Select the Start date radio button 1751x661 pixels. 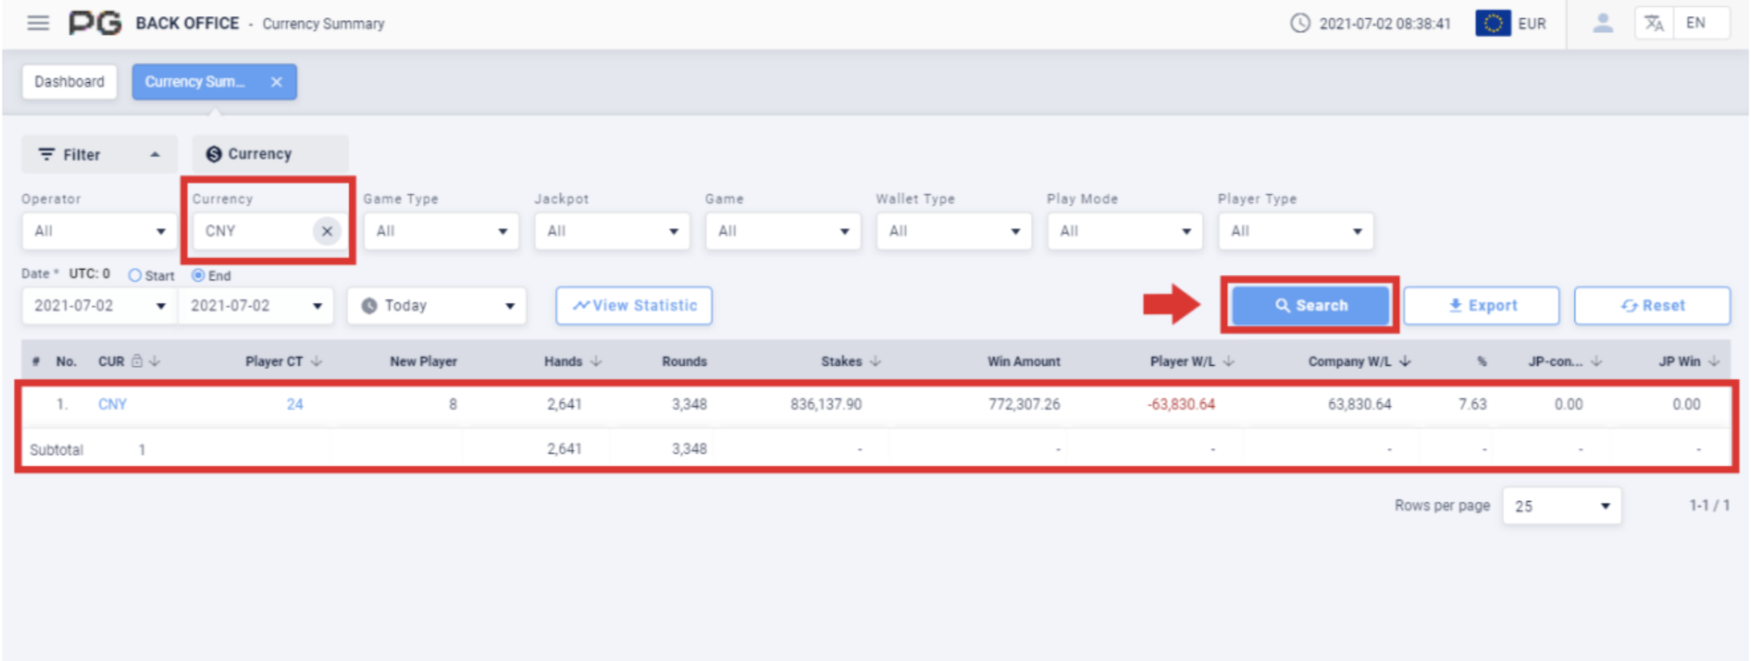pyautogui.click(x=135, y=276)
